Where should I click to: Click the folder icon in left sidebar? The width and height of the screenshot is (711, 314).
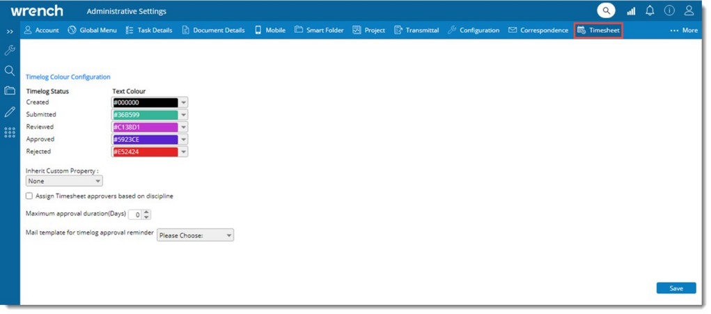pos(10,91)
